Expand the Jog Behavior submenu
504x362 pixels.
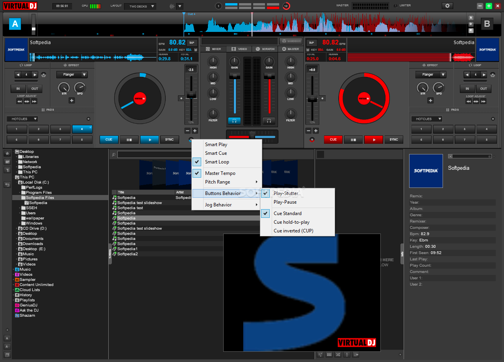(x=227, y=205)
